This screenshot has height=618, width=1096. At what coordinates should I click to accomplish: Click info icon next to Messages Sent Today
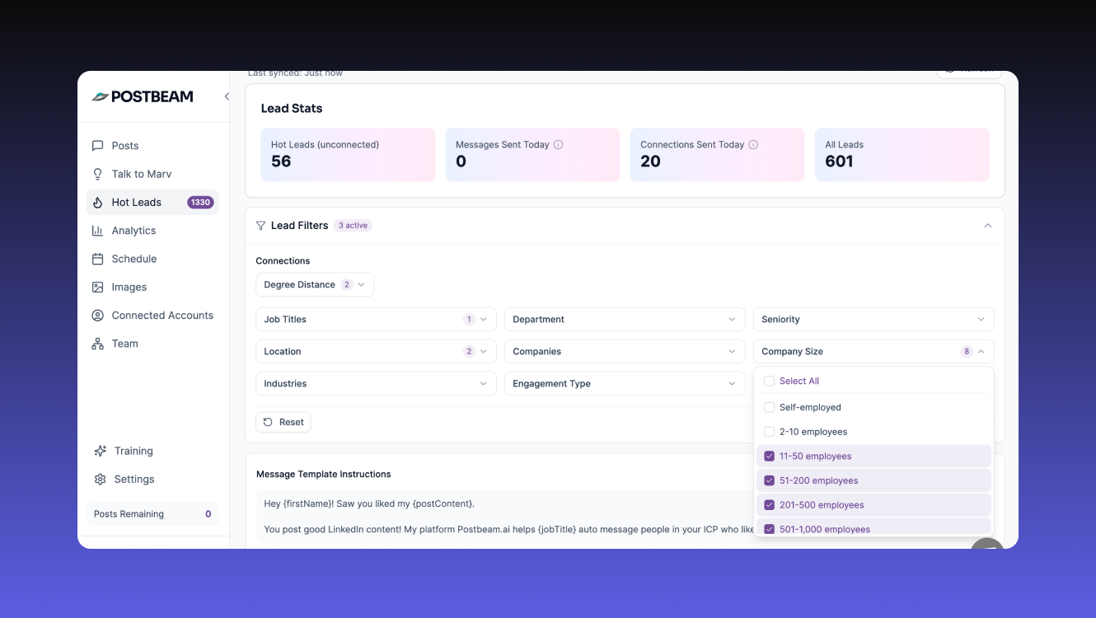tap(559, 145)
